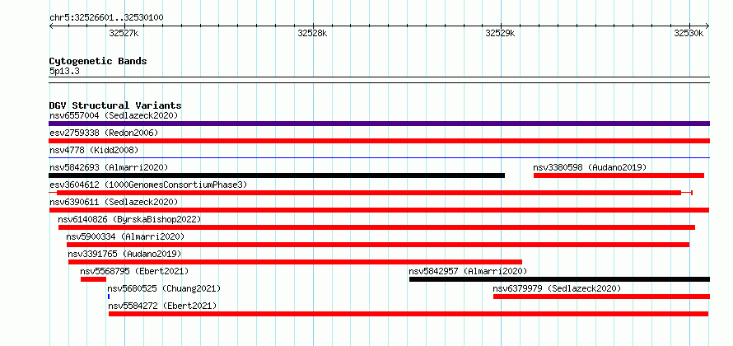Open nsv4778 (Kidd2008) variant label
Screen dimensions: 733x346
coord(94,150)
